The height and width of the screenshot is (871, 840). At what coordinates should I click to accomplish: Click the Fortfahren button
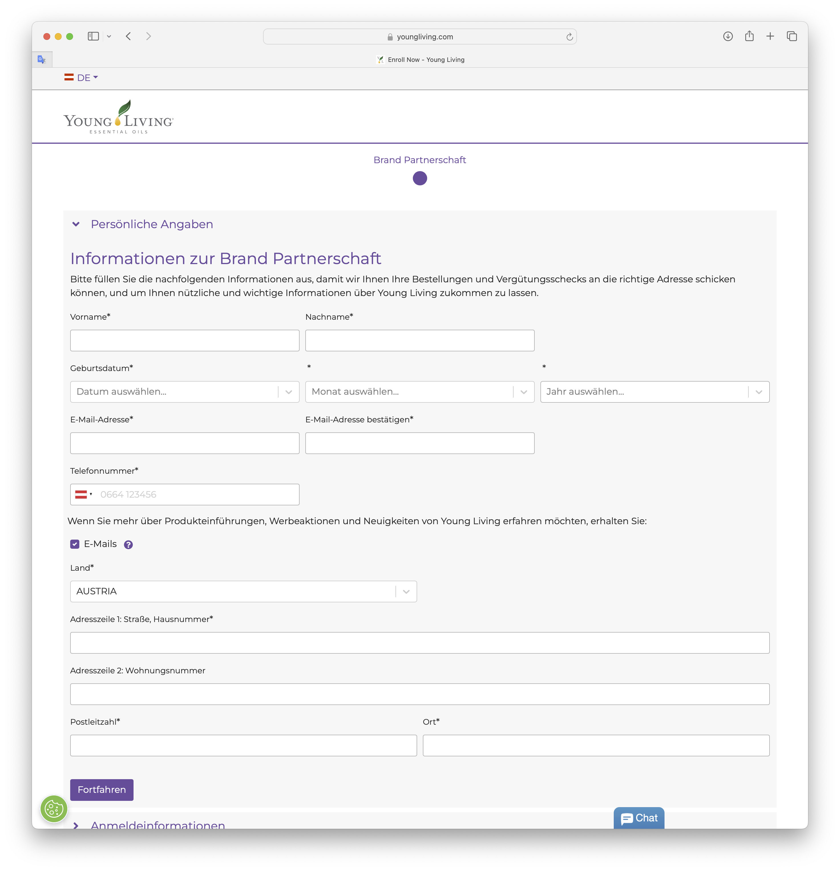[102, 790]
